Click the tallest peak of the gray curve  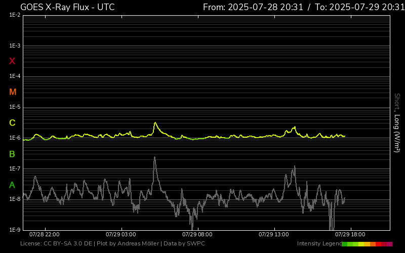pyautogui.click(x=154, y=157)
